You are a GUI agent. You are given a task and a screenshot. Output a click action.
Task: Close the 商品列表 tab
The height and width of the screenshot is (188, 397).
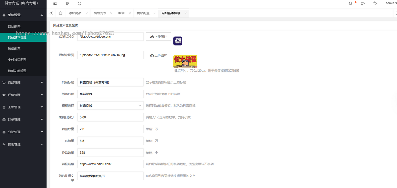pyautogui.click(x=111, y=13)
